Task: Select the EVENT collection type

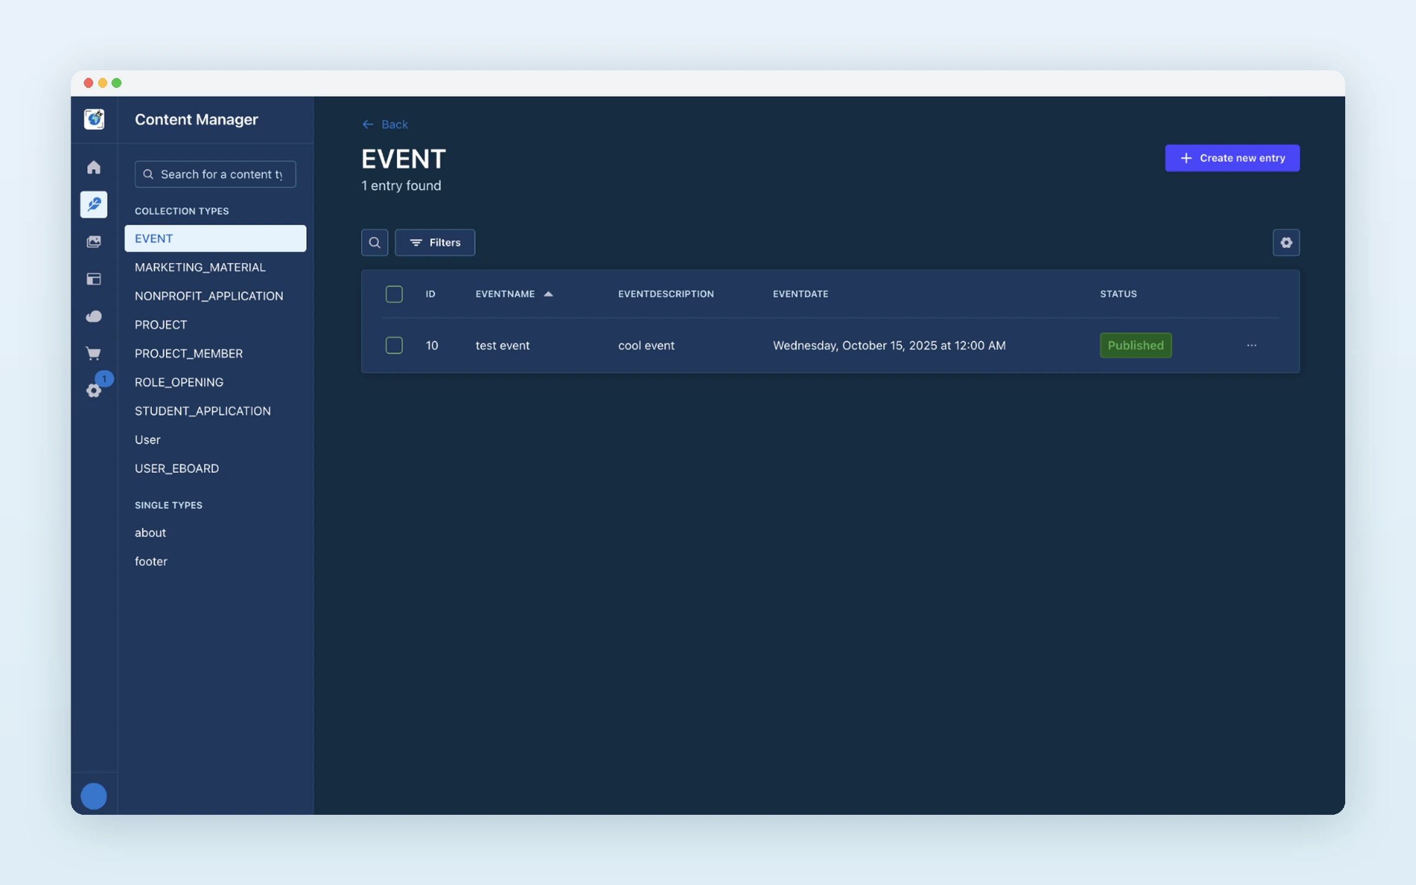Action: pos(215,238)
